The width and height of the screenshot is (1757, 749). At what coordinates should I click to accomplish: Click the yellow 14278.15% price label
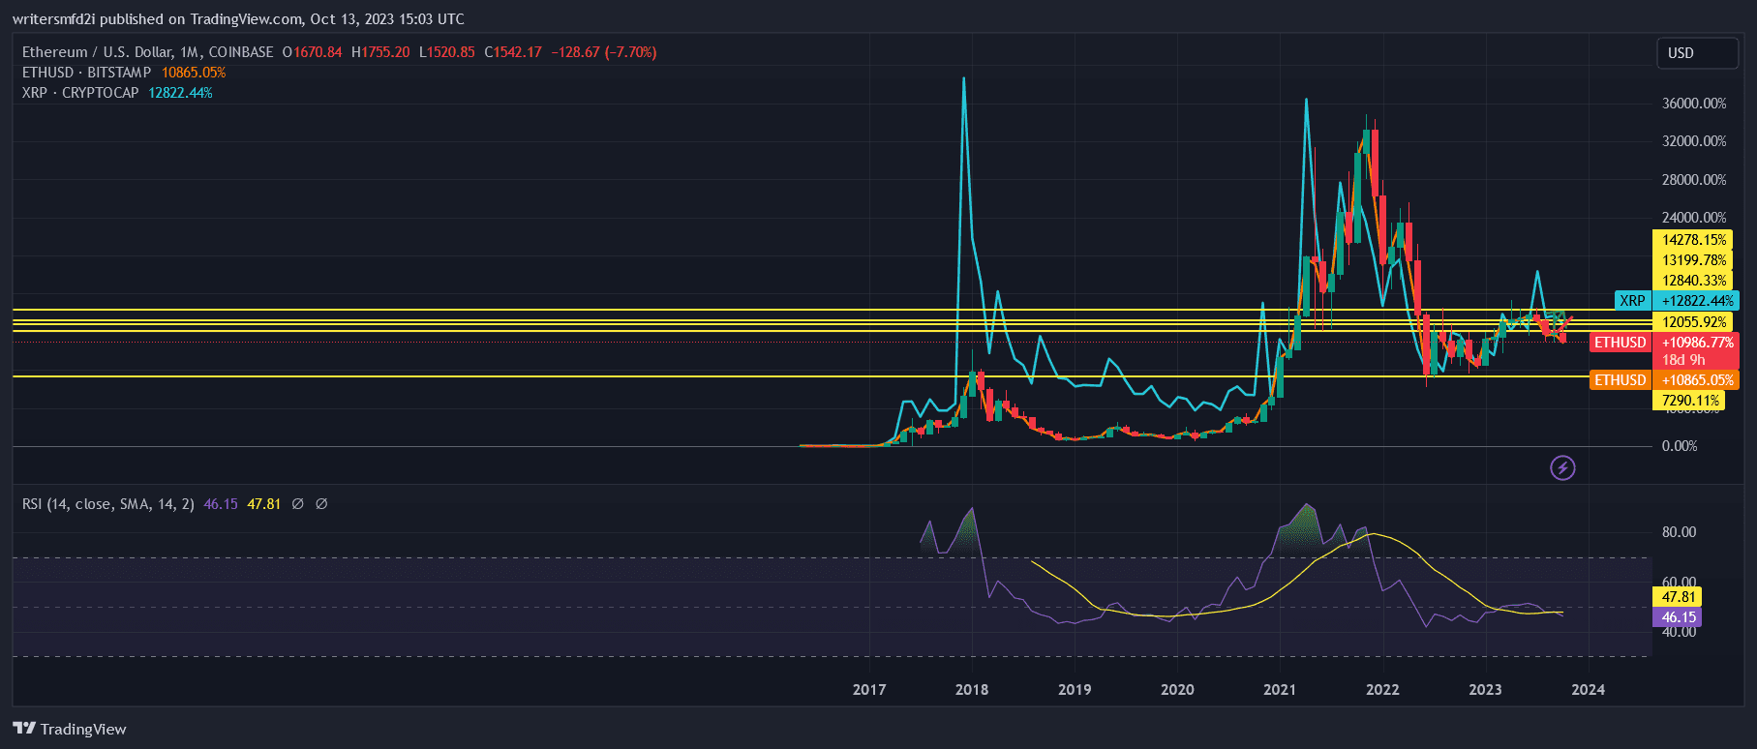pyautogui.click(x=1693, y=240)
